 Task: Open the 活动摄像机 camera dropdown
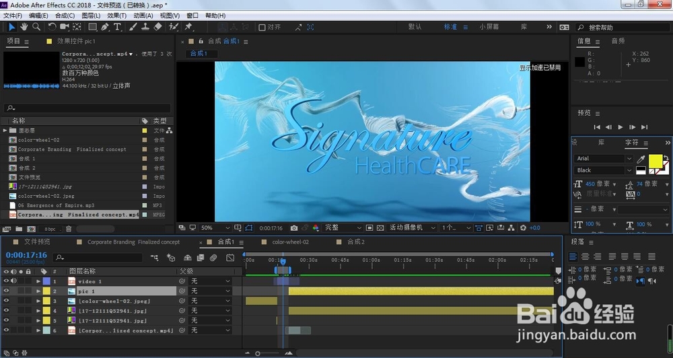tap(412, 228)
